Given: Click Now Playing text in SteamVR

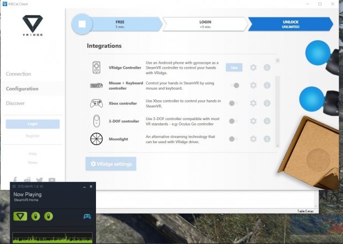Looking at the screenshot, I should [27, 194].
